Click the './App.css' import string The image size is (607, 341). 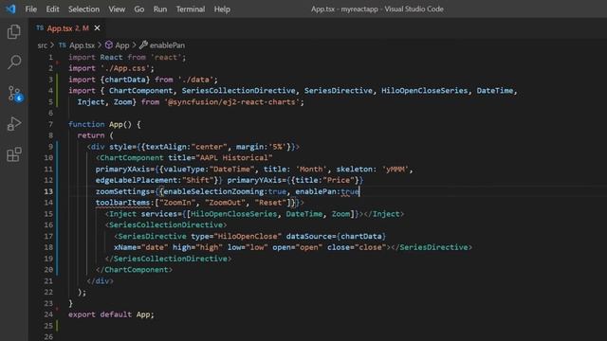coord(125,68)
